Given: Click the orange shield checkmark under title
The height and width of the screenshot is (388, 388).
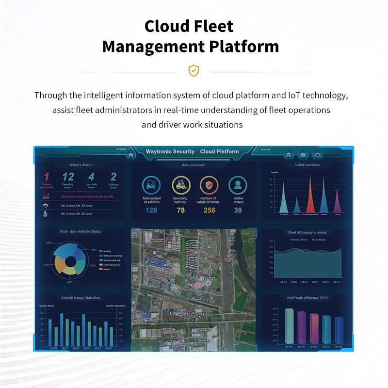Looking at the screenshot, I should point(194,70).
